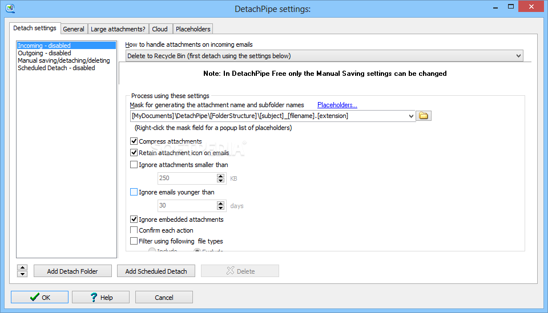Expand the incoming attachments handling dropdown
The height and width of the screenshot is (313, 548).
pyautogui.click(x=518, y=56)
